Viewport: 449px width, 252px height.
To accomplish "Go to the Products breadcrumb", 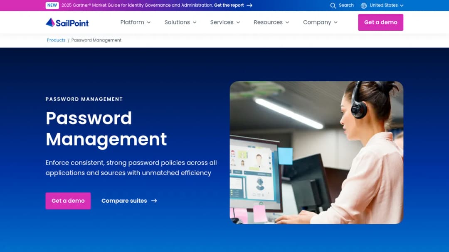I will pos(56,40).
